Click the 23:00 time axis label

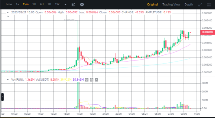coord(118,114)
